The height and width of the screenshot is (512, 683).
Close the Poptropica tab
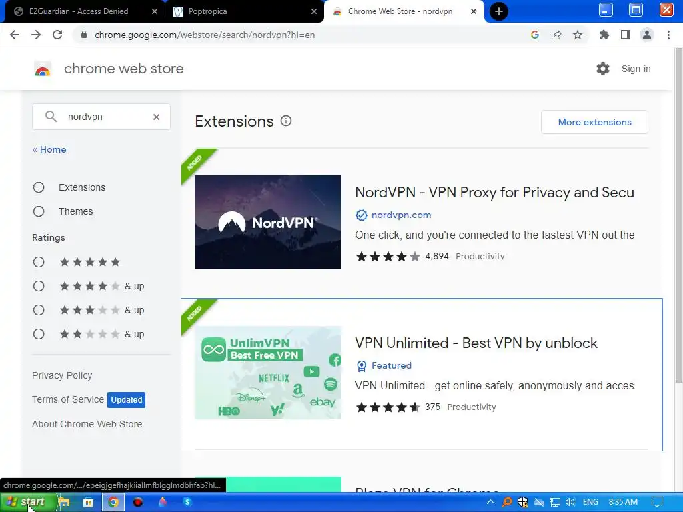pos(314,11)
